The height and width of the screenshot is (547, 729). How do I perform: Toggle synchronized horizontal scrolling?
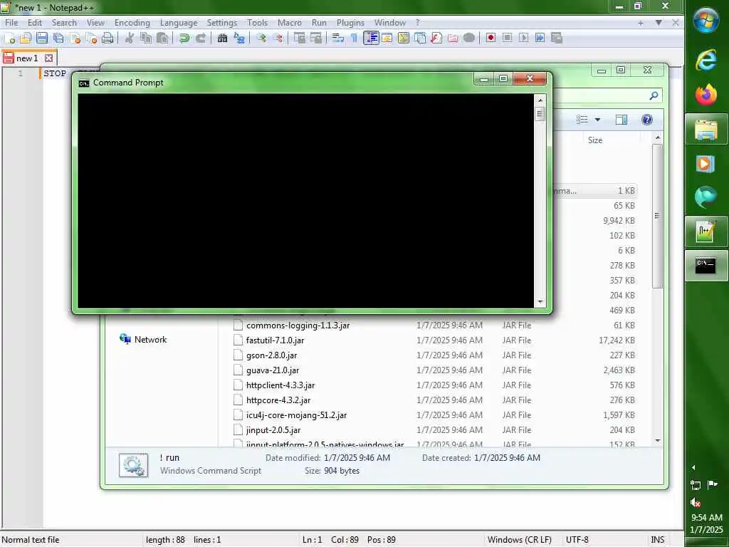point(316,38)
